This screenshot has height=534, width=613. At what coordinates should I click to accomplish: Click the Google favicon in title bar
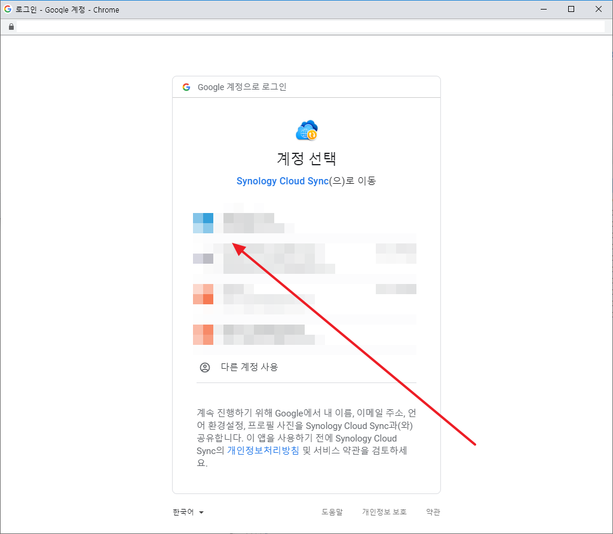(7, 9)
